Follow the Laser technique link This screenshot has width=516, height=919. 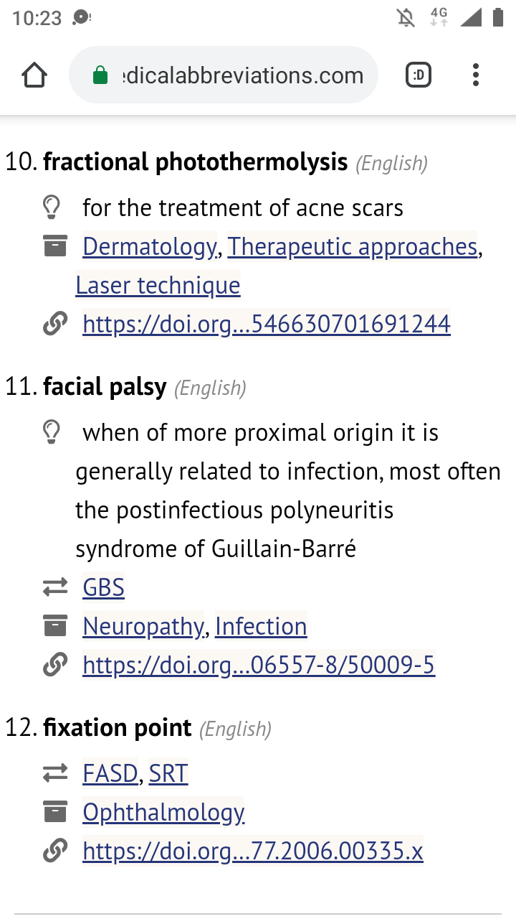158,286
